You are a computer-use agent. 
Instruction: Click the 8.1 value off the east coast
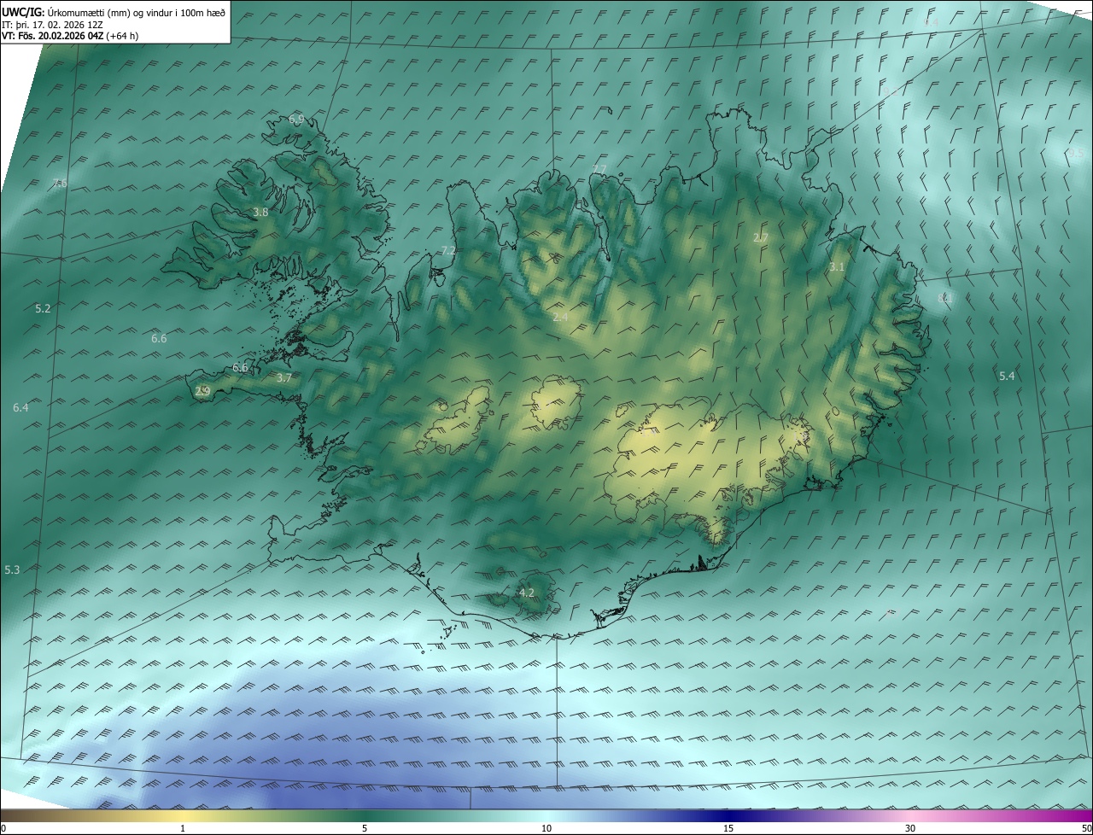944,298
